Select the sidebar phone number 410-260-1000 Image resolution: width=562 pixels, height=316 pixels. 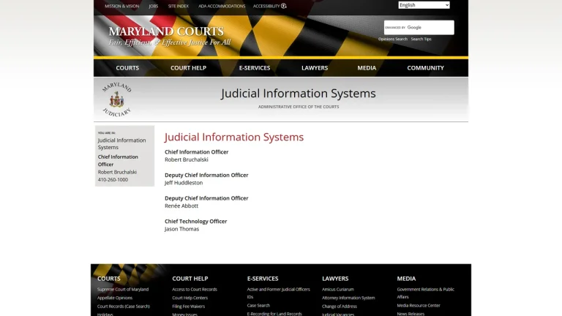(113, 179)
